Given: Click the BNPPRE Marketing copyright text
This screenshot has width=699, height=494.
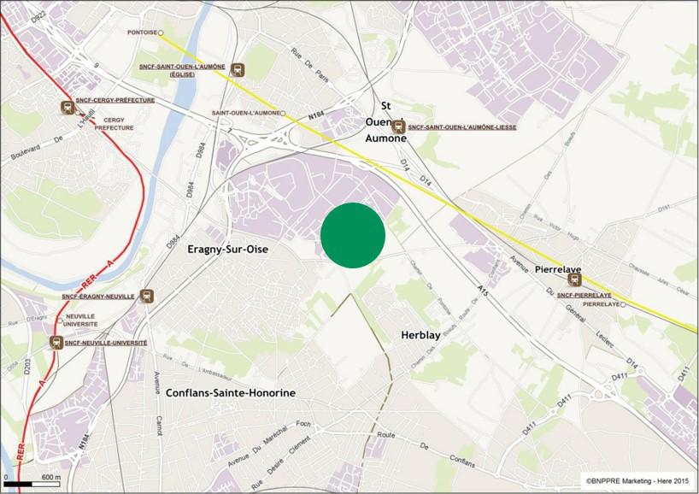Looking at the screenshot, I should [637, 479].
